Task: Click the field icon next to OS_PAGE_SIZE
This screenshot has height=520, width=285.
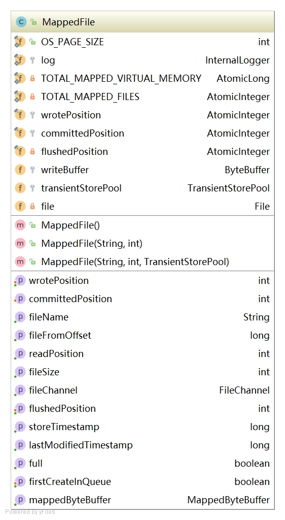Action: 20,42
